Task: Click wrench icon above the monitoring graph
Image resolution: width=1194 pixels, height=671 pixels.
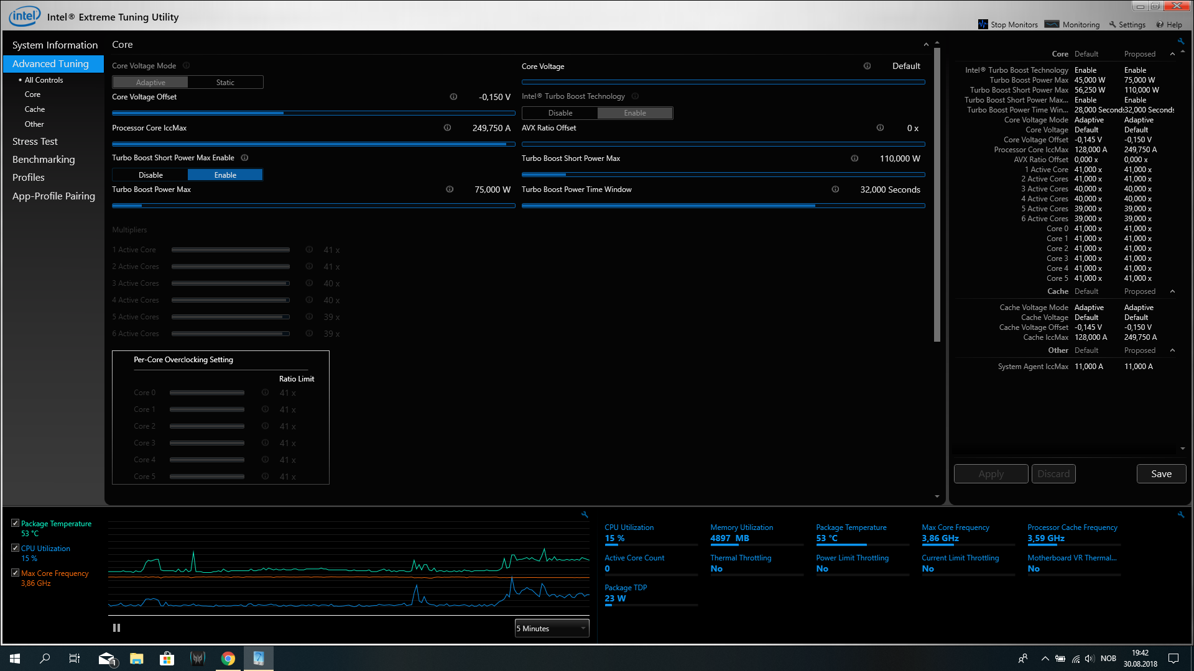Action: pos(585,514)
